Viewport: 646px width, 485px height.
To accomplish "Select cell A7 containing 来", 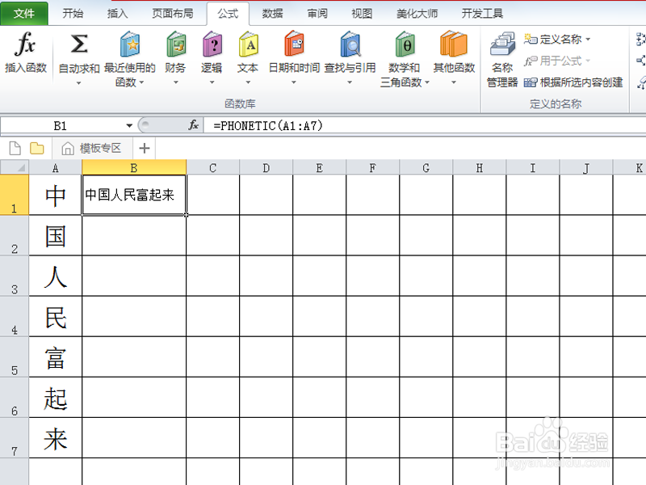I will point(55,437).
